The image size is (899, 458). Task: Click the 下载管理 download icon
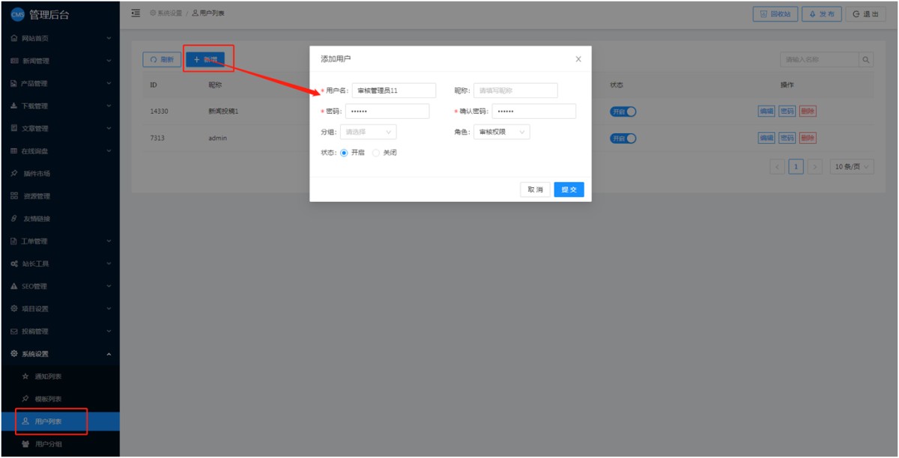point(14,106)
